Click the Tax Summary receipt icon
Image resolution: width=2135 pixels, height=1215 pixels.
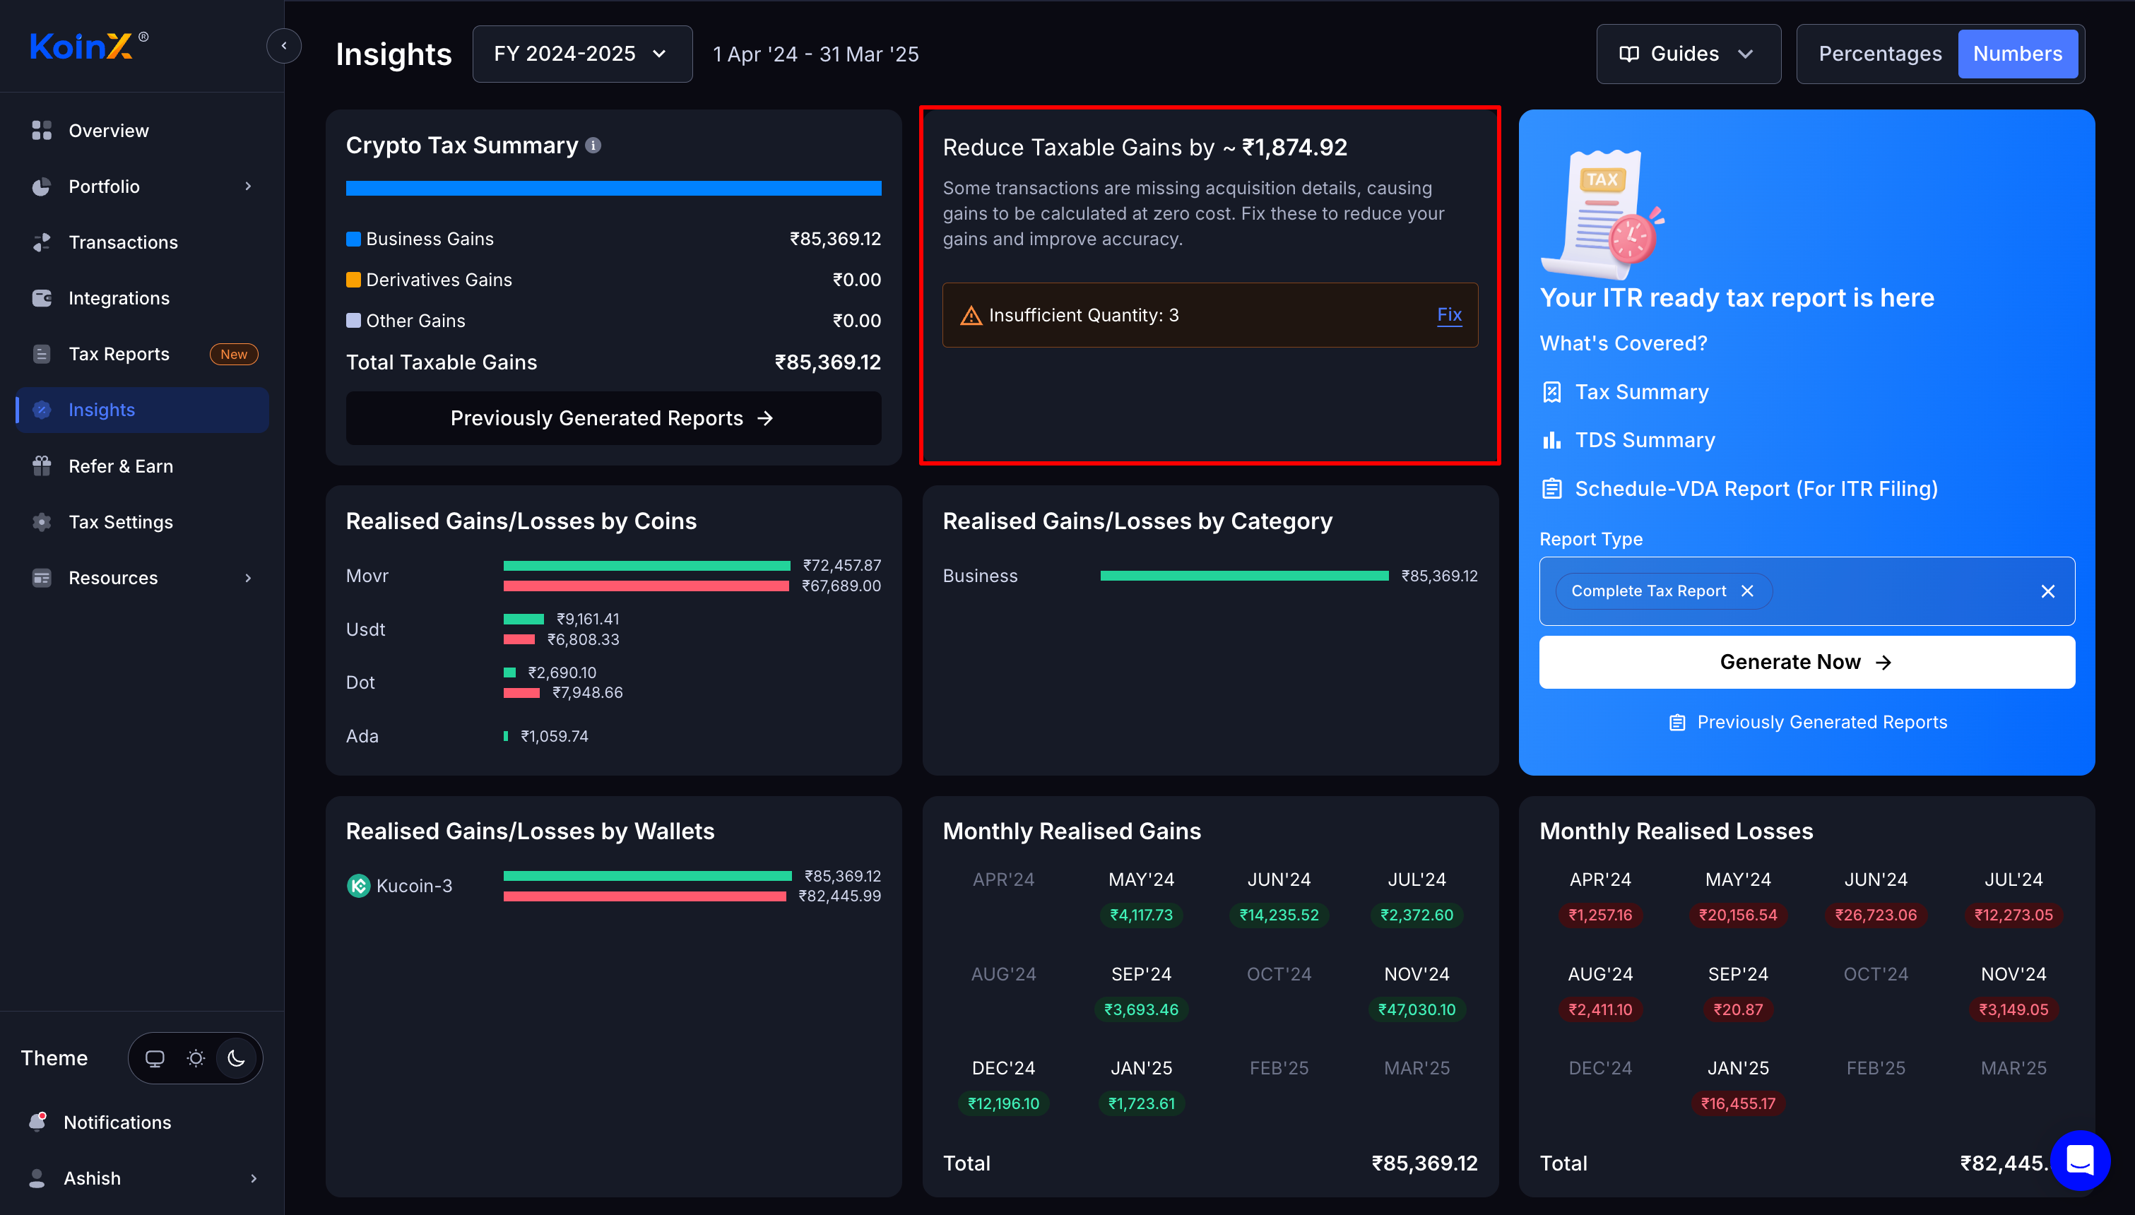pos(1551,392)
